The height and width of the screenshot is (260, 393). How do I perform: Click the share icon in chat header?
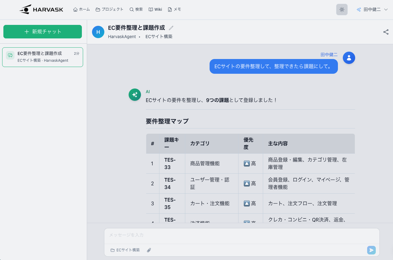click(386, 32)
